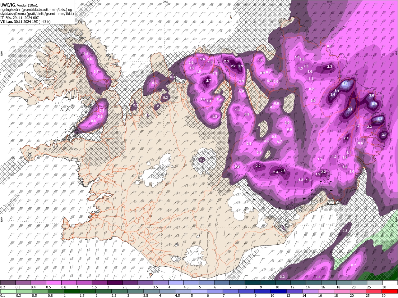This screenshot has height=298, width=398.
Task: Click the 3.6 precipitation value on the map
Action: click(372, 96)
